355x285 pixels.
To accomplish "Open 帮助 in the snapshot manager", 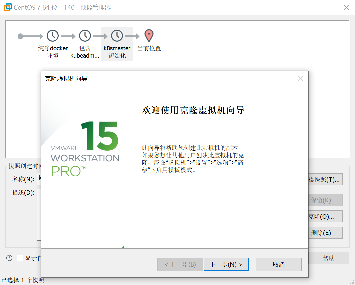I will [x=328, y=258].
